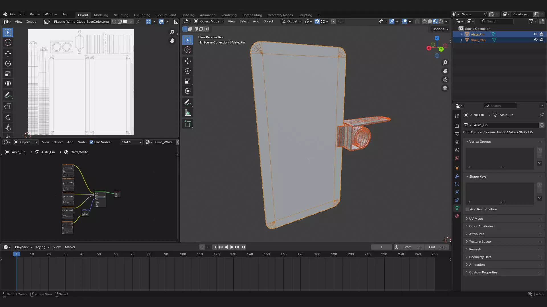
Task: Click the current frame number field
Action: (381, 247)
